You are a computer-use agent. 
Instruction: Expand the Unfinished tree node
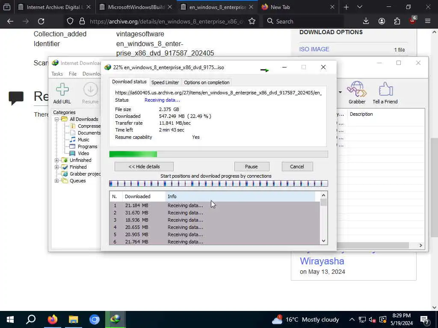tap(56, 160)
